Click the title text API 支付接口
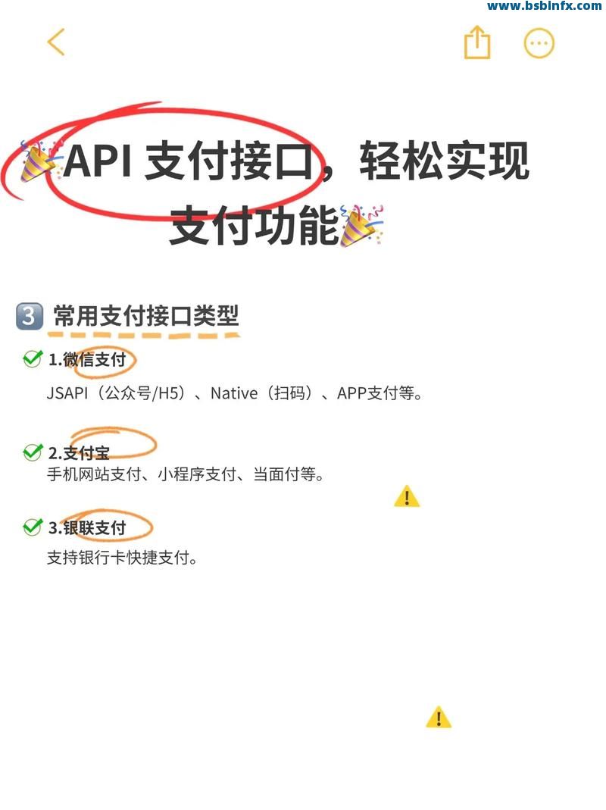 click(x=189, y=161)
